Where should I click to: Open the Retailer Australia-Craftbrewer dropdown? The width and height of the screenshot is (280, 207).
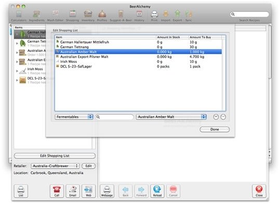click(x=55, y=166)
